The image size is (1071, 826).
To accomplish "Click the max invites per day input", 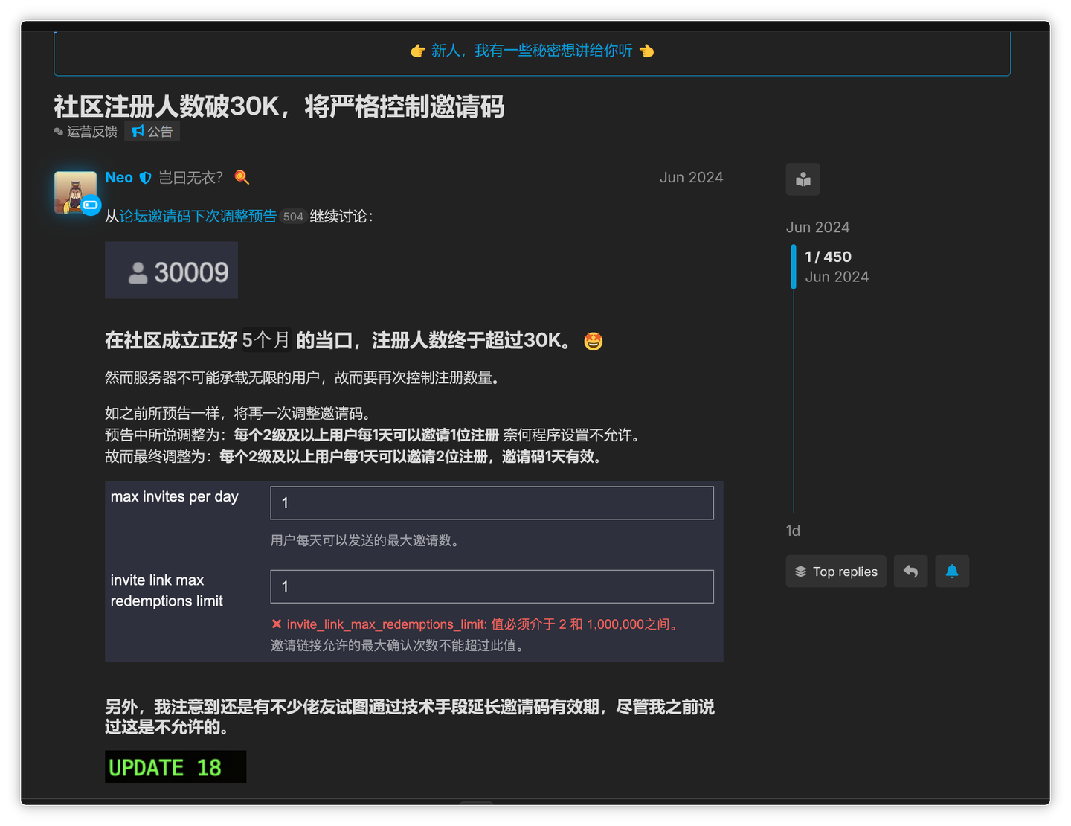I will [x=491, y=502].
